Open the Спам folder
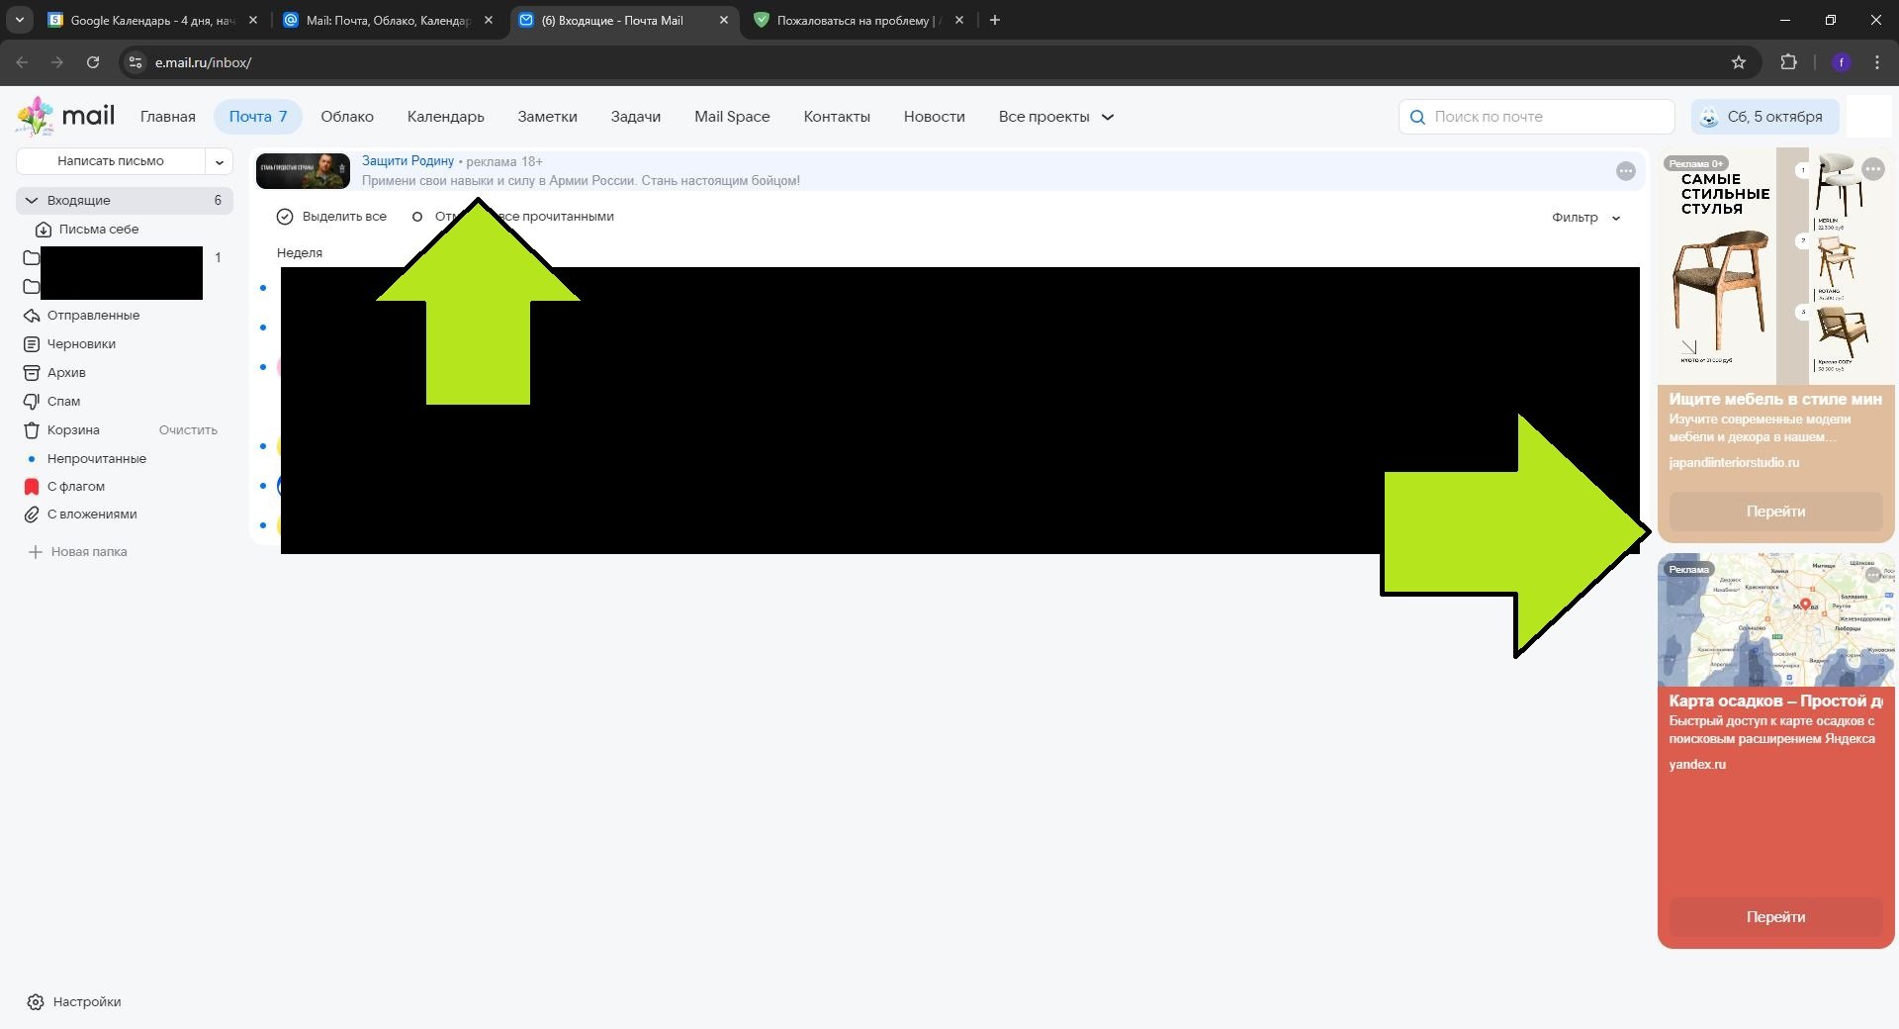The image size is (1899, 1029). [66, 401]
